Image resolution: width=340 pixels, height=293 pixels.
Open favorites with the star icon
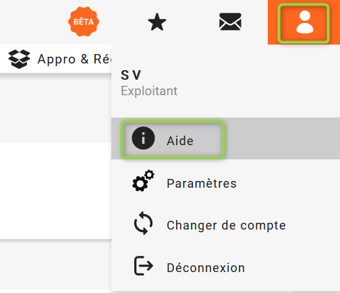pyautogui.click(x=157, y=22)
